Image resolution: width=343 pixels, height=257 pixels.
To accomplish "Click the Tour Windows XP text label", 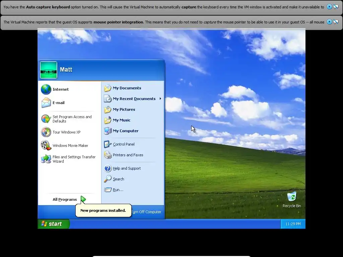I will pos(67,132).
